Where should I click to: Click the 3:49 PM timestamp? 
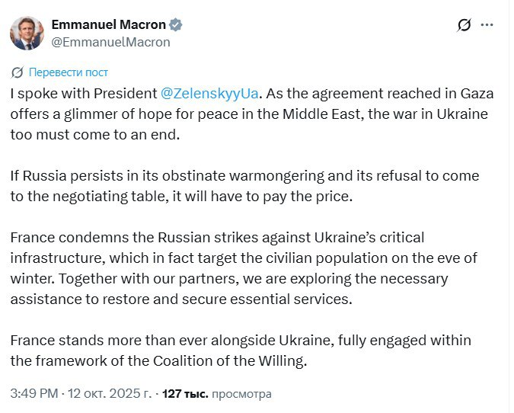click(34, 394)
